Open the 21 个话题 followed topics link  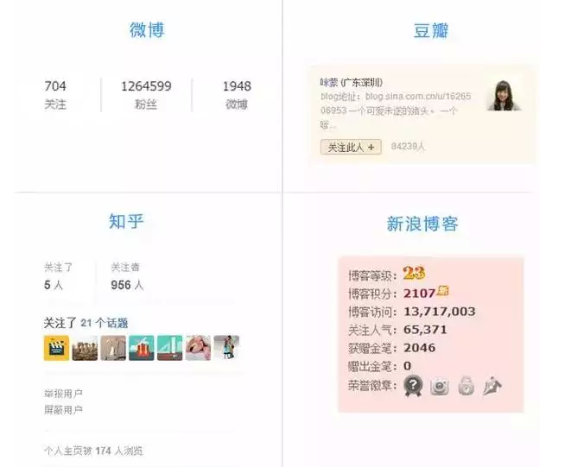click(x=105, y=323)
